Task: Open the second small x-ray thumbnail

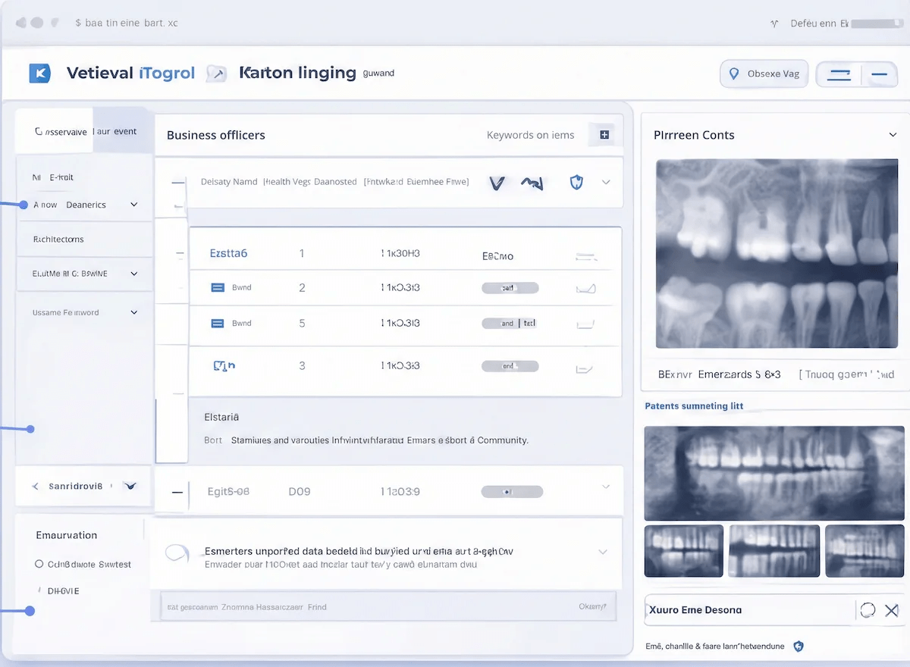Action: pyautogui.click(x=773, y=551)
